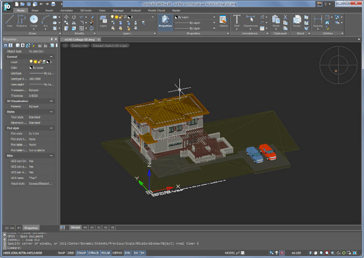Click the Rotate tool in Modify panel
The height and width of the screenshot is (258, 364).
click(74, 17)
